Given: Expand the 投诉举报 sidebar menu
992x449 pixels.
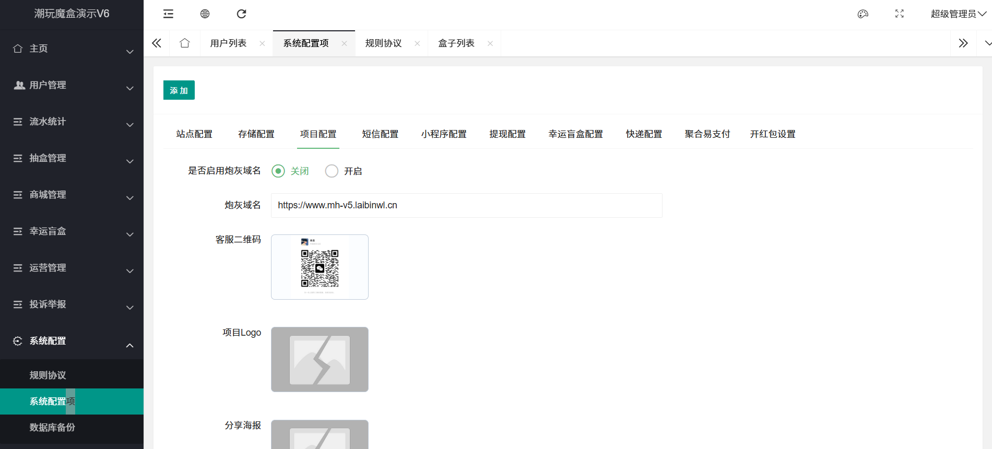Looking at the screenshot, I should 72,304.
